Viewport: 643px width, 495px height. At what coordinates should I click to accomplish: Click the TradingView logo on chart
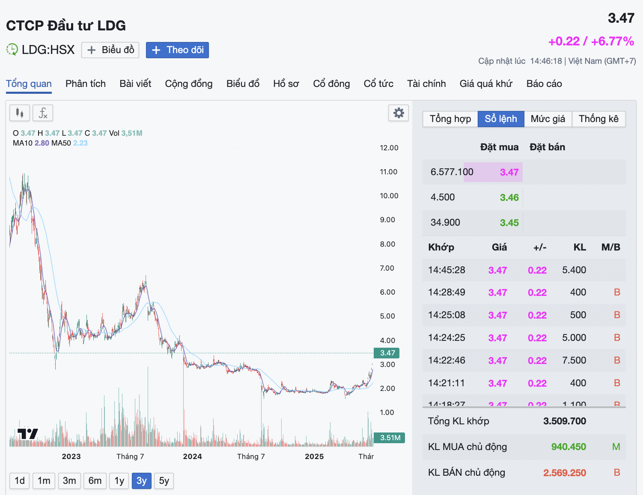tap(28, 434)
